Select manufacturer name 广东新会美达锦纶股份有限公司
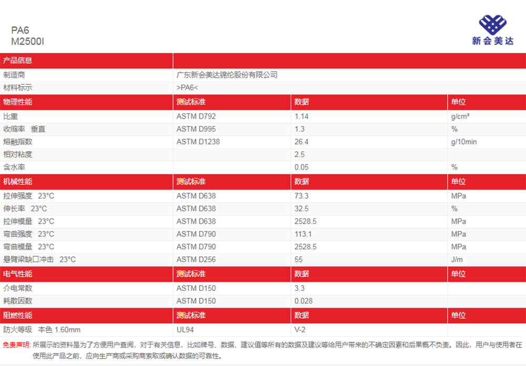 227,75
